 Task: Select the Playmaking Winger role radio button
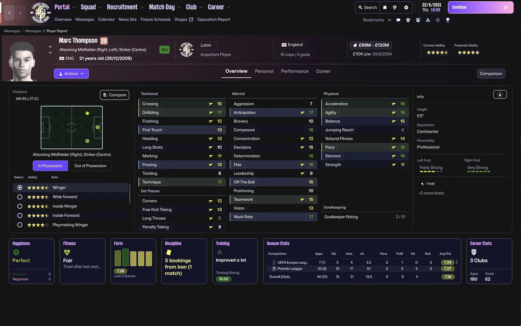(x=20, y=225)
